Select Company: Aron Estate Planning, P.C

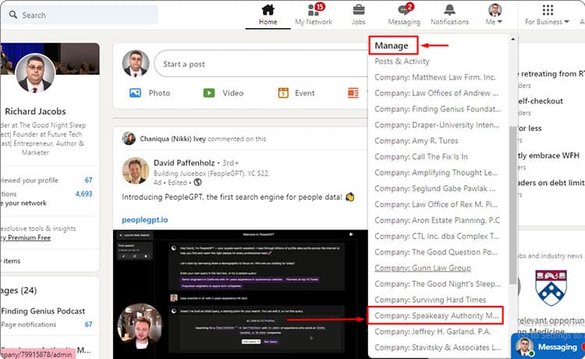[437, 220]
